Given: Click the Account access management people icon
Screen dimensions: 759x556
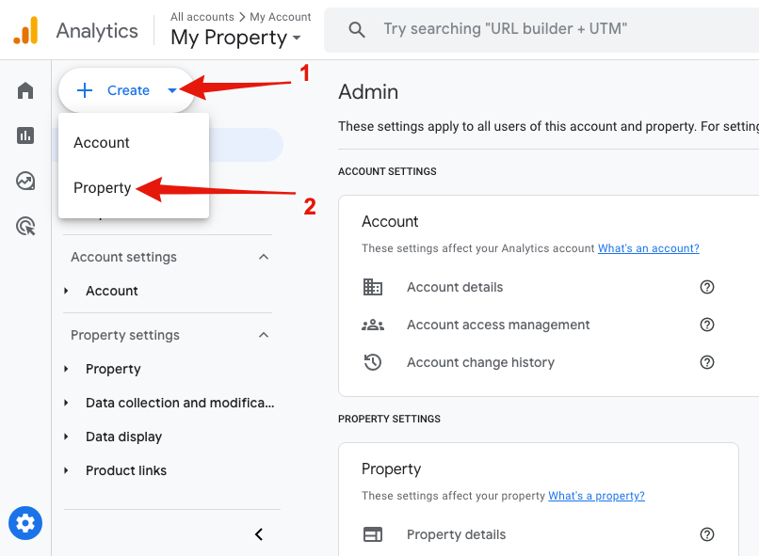Looking at the screenshot, I should [x=373, y=325].
